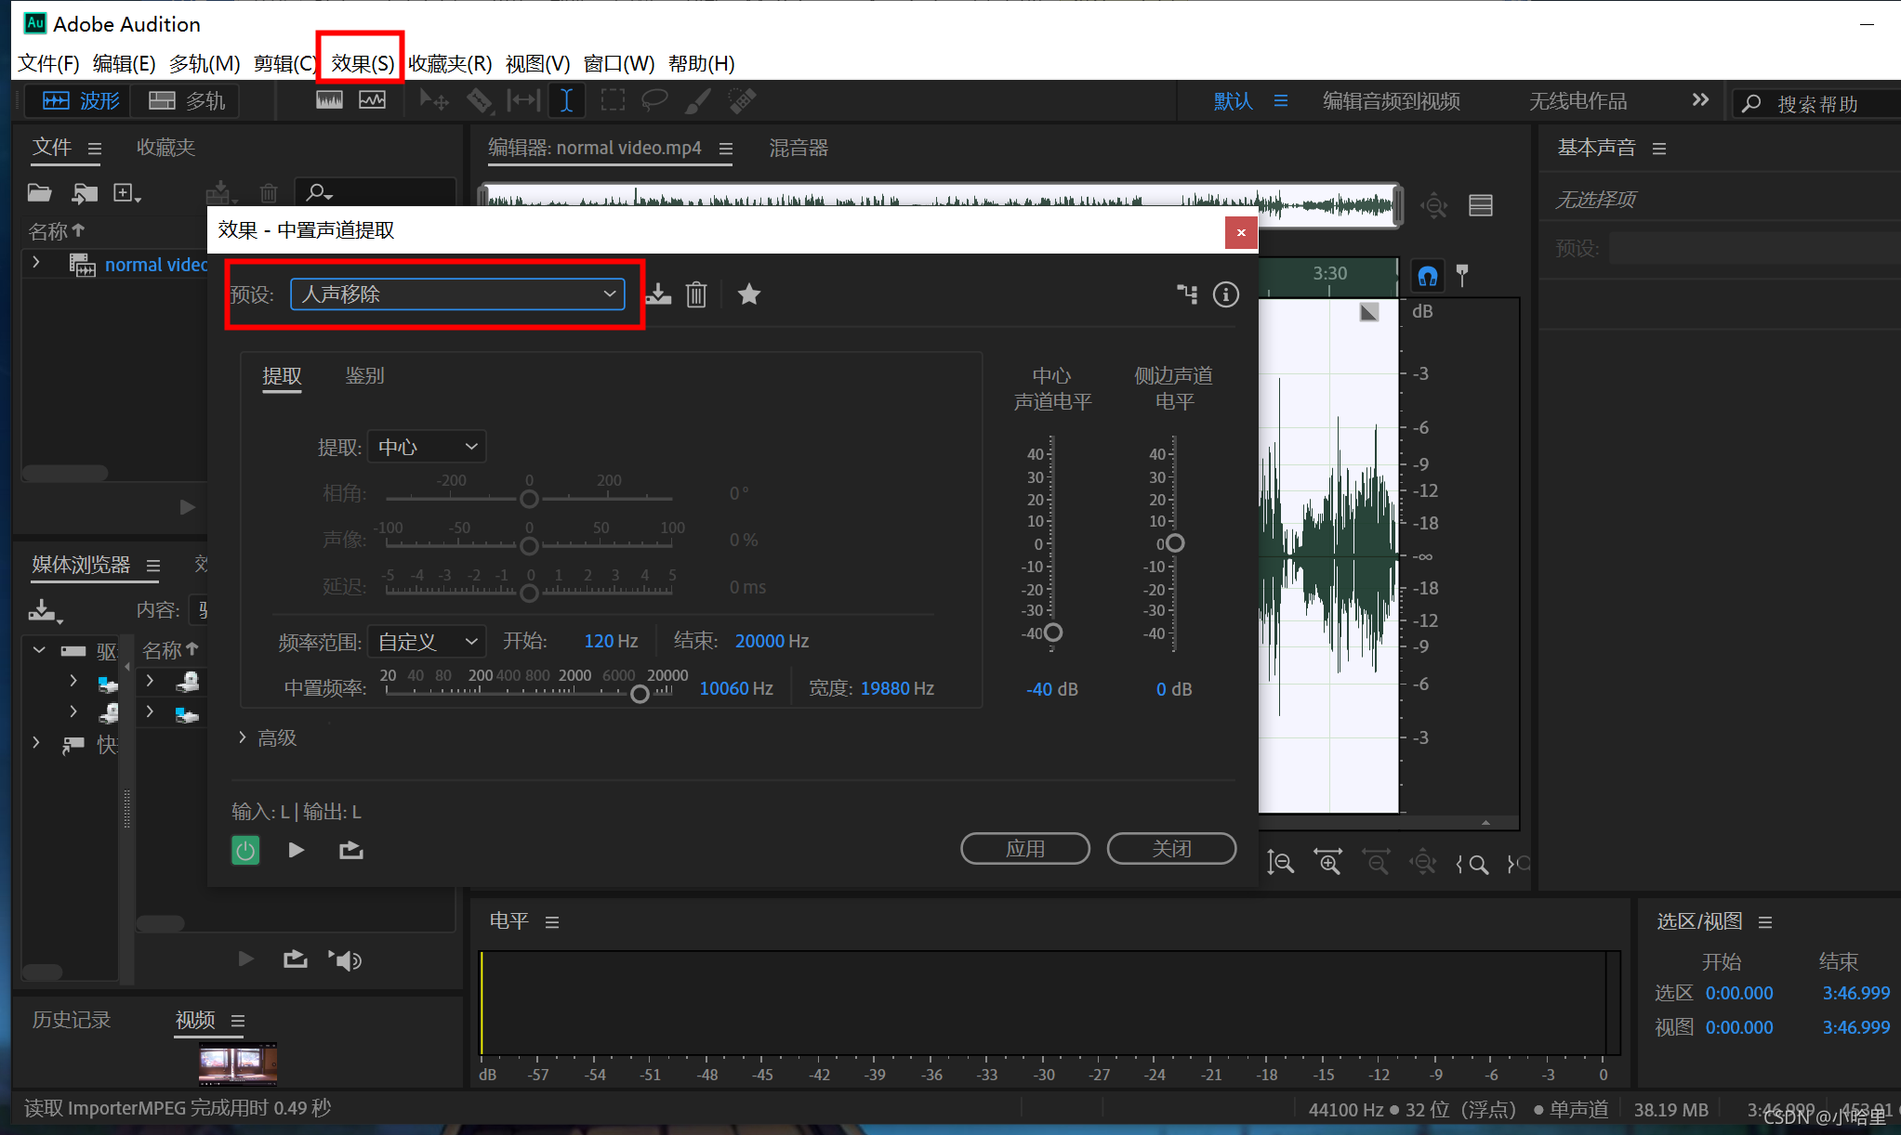The image size is (1901, 1135).
Task: Click the favorite star icon
Action: point(748,294)
